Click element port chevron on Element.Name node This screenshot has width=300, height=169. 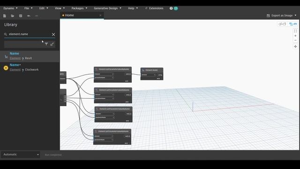154,75
